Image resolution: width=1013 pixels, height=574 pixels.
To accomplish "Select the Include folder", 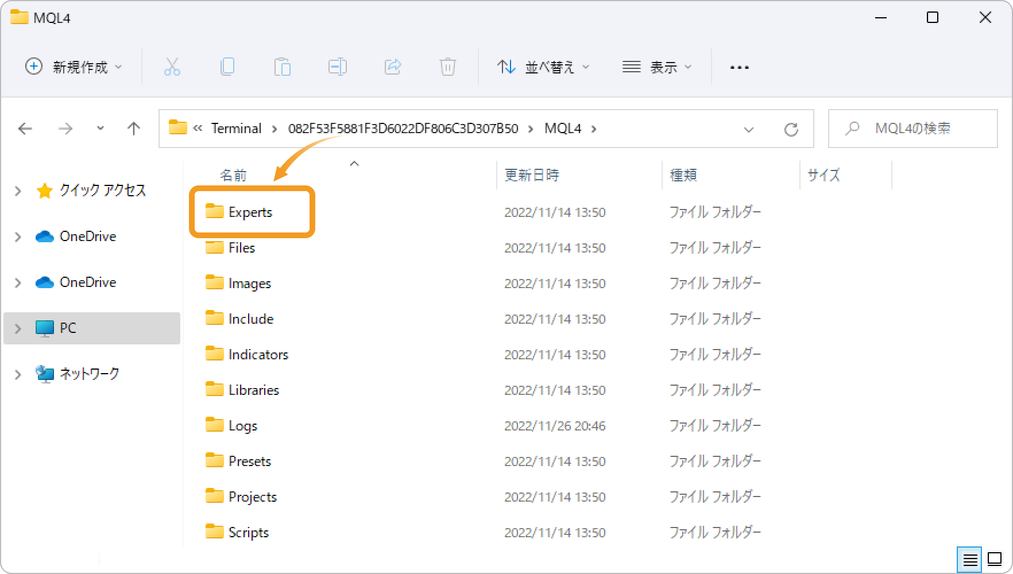I will pyautogui.click(x=251, y=319).
